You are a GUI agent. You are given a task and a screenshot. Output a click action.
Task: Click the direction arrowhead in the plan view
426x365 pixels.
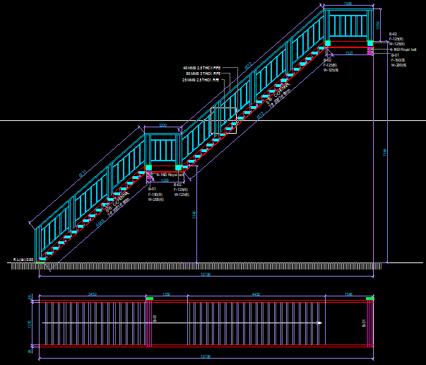pos(320,323)
